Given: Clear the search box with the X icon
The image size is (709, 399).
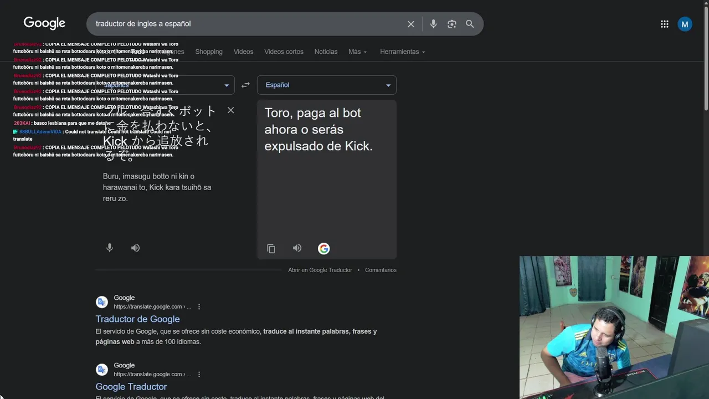Looking at the screenshot, I should point(411,24).
